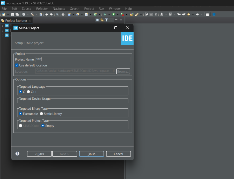Open the Search menu
Screen dimensions: 234x179
pyautogui.click(x=75, y=9)
